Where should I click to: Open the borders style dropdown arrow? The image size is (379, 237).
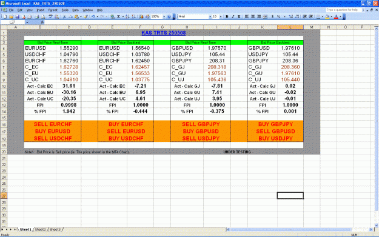(323, 17)
